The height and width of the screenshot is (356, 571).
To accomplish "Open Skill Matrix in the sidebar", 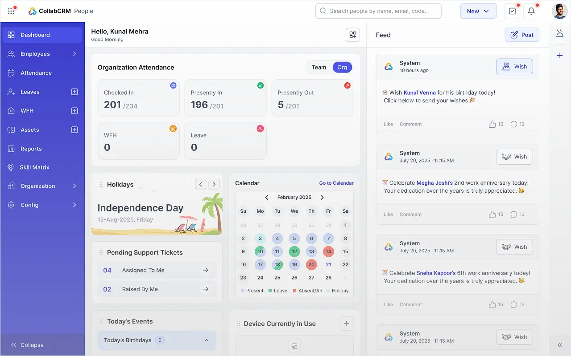I will [x=34, y=167].
